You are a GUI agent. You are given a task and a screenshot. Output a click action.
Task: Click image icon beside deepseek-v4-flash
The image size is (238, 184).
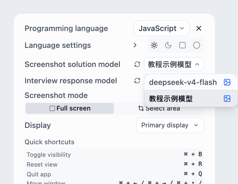pyautogui.click(x=227, y=82)
